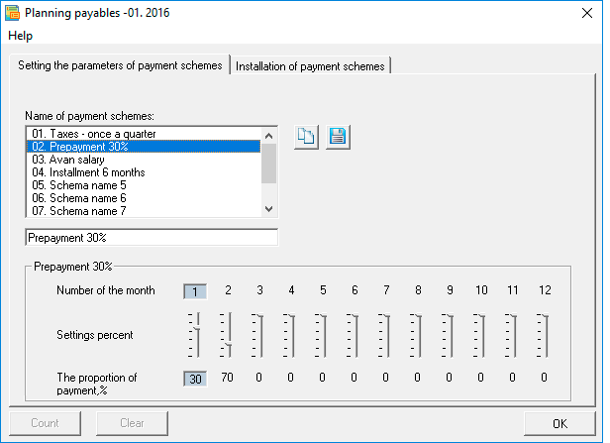Click month number 2 label
Screen dimensions: 610x443
pyautogui.click(x=228, y=290)
